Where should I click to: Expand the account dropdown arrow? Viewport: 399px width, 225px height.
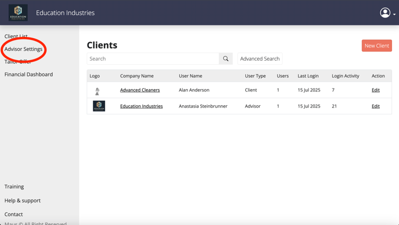pos(394,14)
